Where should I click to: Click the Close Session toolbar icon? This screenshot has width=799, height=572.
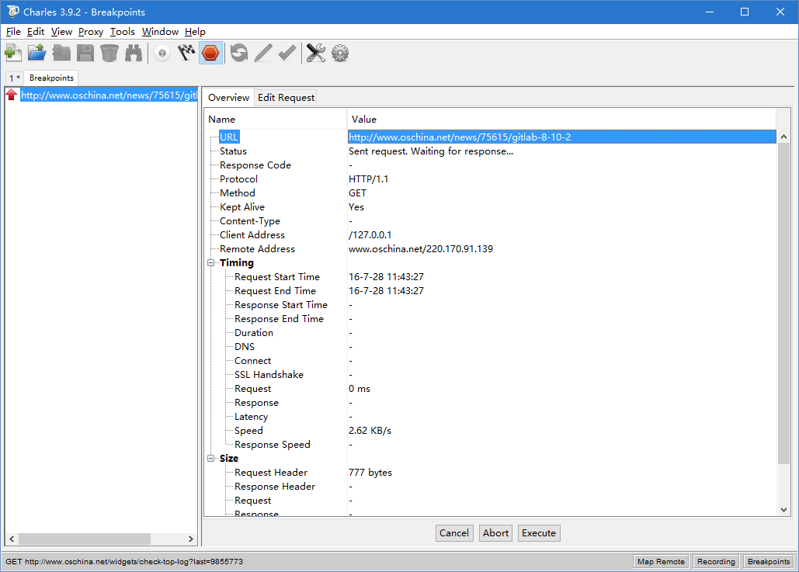pos(61,53)
